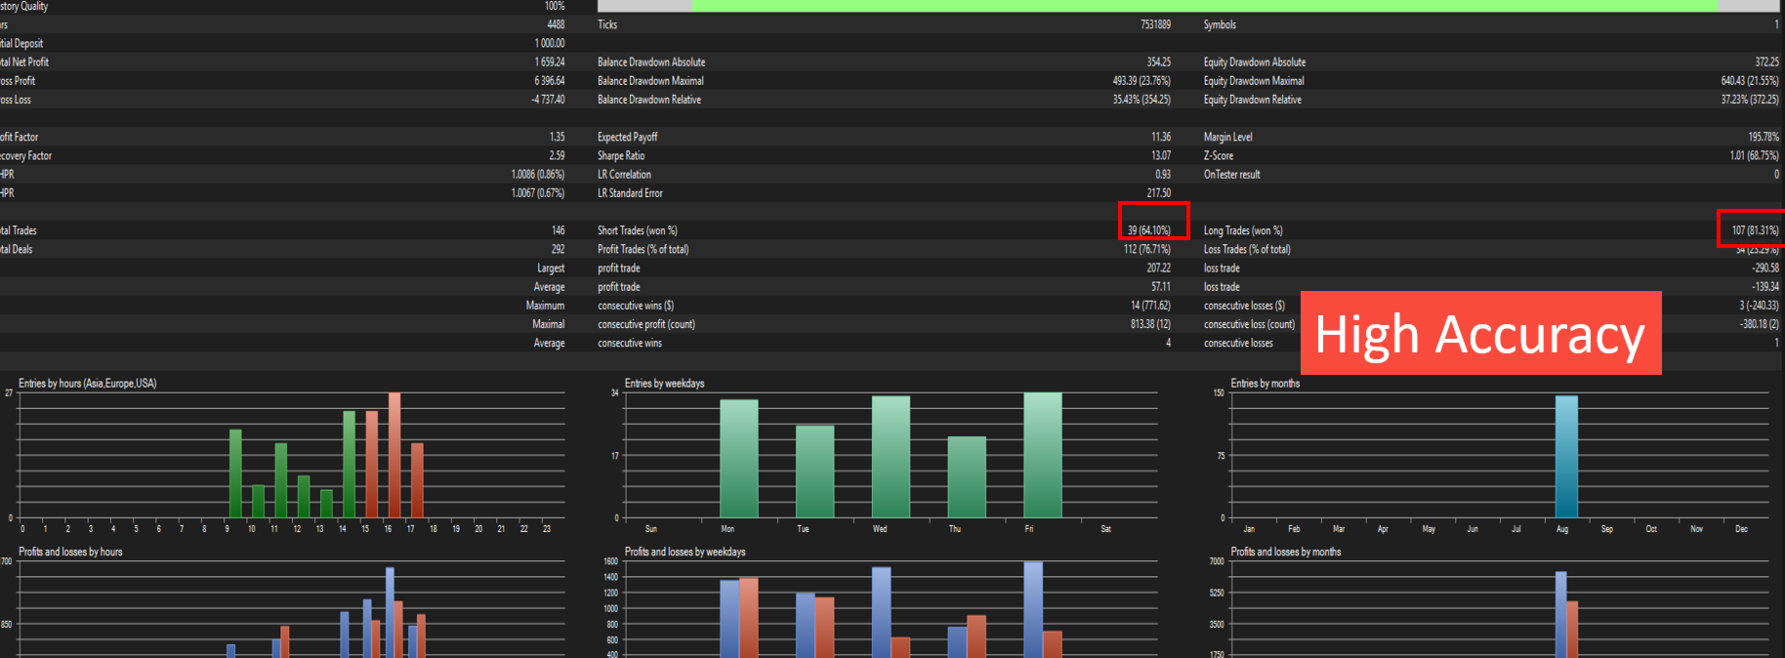This screenshot has height=658, width=1785.
Task: Click the 1.0067 (0.67%) GHPR value
Action: [538, 193]
